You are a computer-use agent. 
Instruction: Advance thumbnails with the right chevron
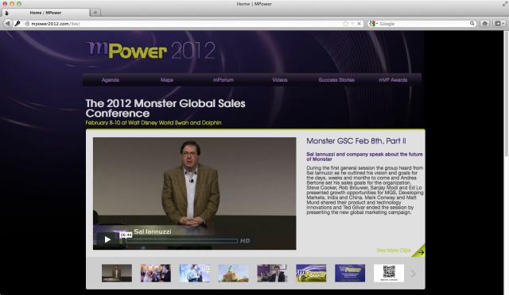413,274
